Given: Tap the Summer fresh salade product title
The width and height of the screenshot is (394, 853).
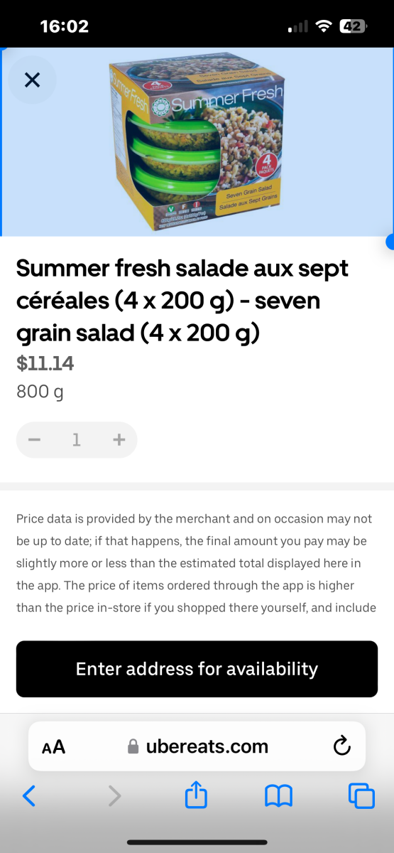Looking at the screenshot, I should 183,300.
